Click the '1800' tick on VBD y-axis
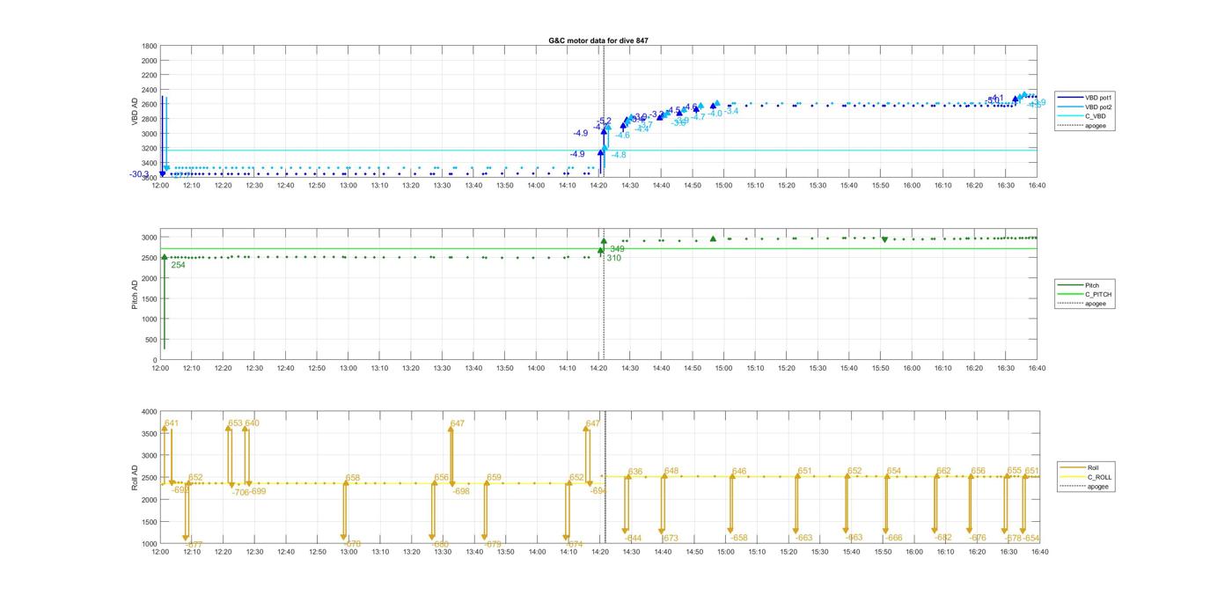Viewport: 1232px width, 610px height. 150,46
